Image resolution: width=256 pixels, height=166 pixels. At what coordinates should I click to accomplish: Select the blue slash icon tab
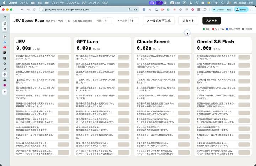[5, 42]
